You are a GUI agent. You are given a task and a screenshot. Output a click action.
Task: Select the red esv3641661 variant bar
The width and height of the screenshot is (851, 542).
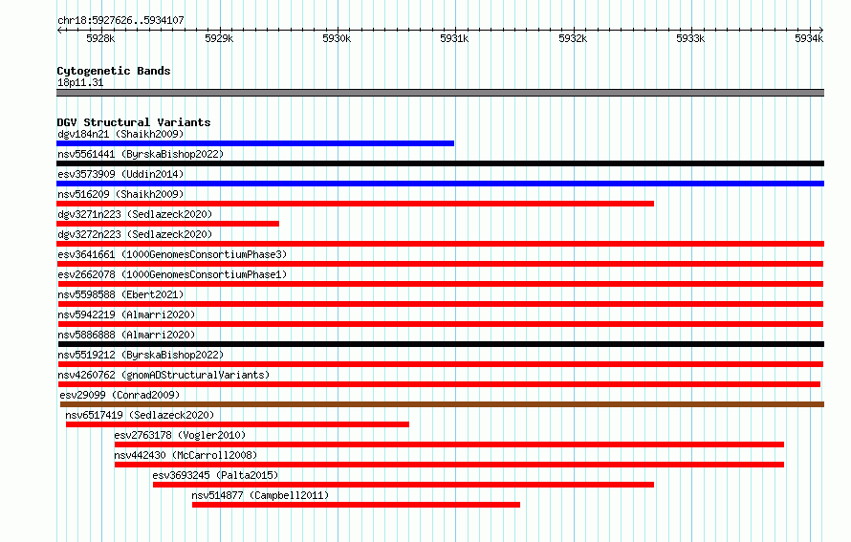coord(440,264)
